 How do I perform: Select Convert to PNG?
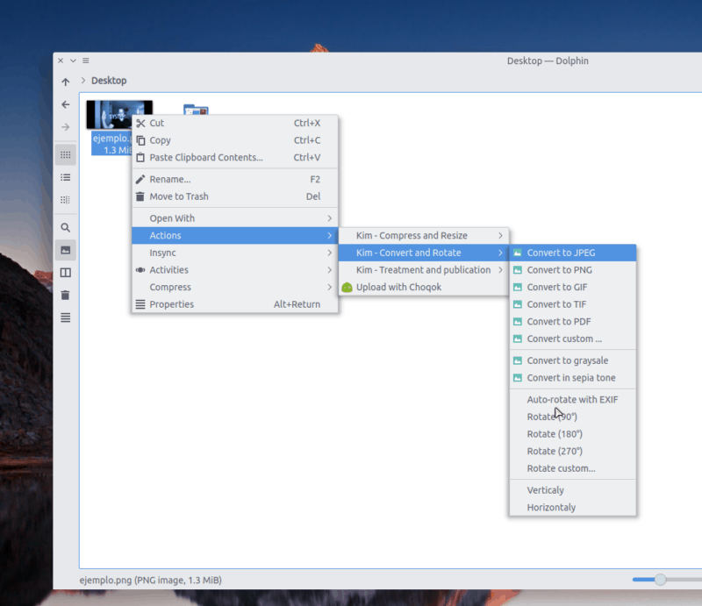[x=559, y=270]
